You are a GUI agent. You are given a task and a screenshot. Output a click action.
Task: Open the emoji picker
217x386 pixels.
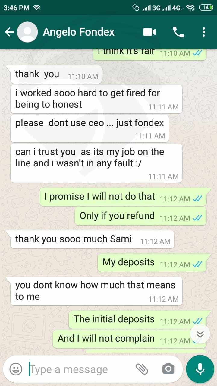click(16, 369)
